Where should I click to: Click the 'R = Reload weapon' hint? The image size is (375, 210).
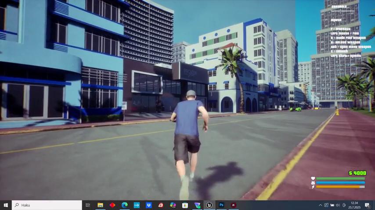[x=345, y=42]
